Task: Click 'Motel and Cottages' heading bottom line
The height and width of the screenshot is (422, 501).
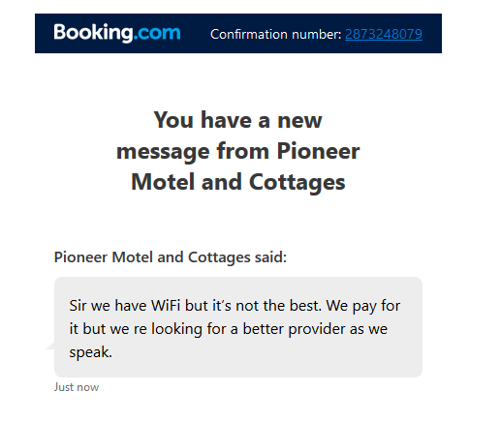Action: [x=238, y=182]
